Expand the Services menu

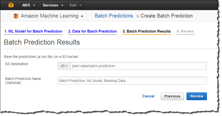[53, 5]
